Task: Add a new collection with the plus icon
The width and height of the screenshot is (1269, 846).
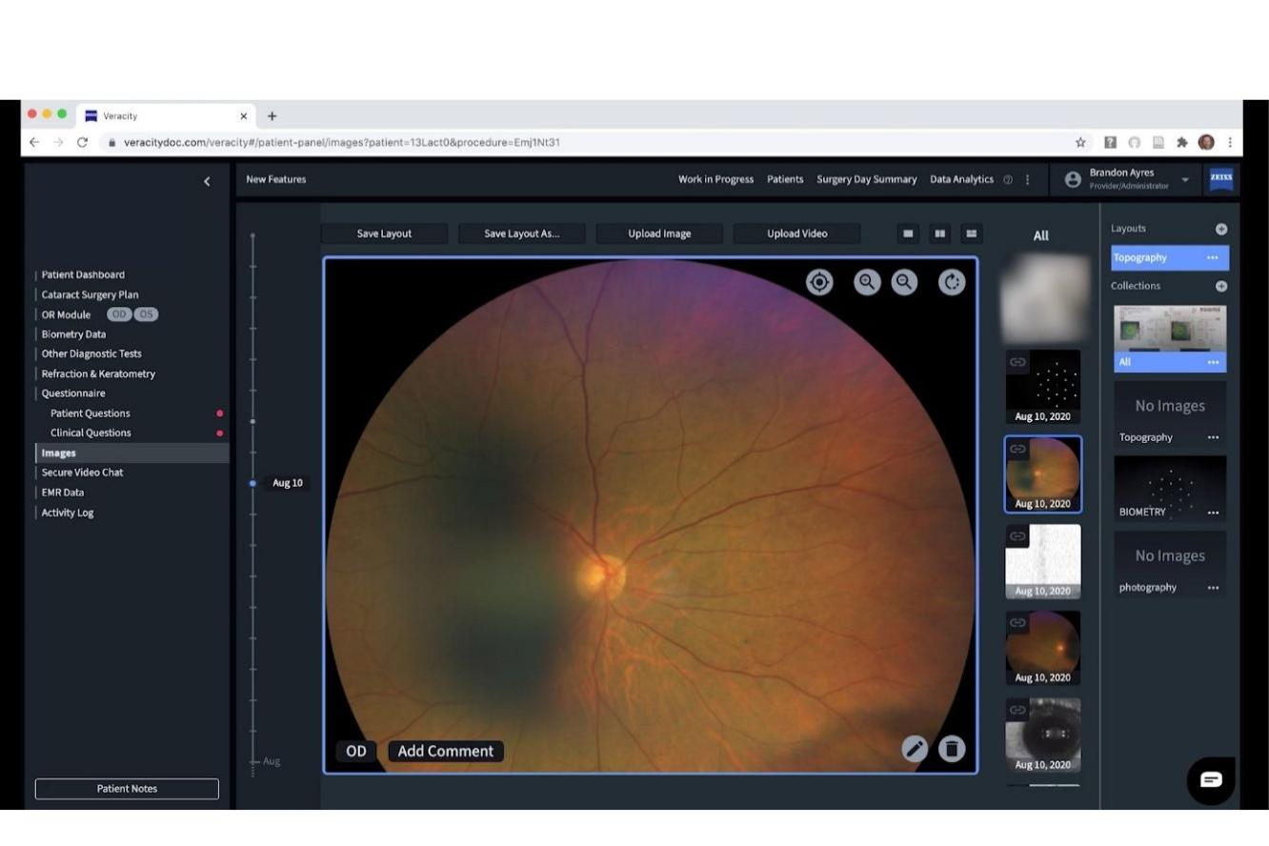Action: coord(1221,286)
